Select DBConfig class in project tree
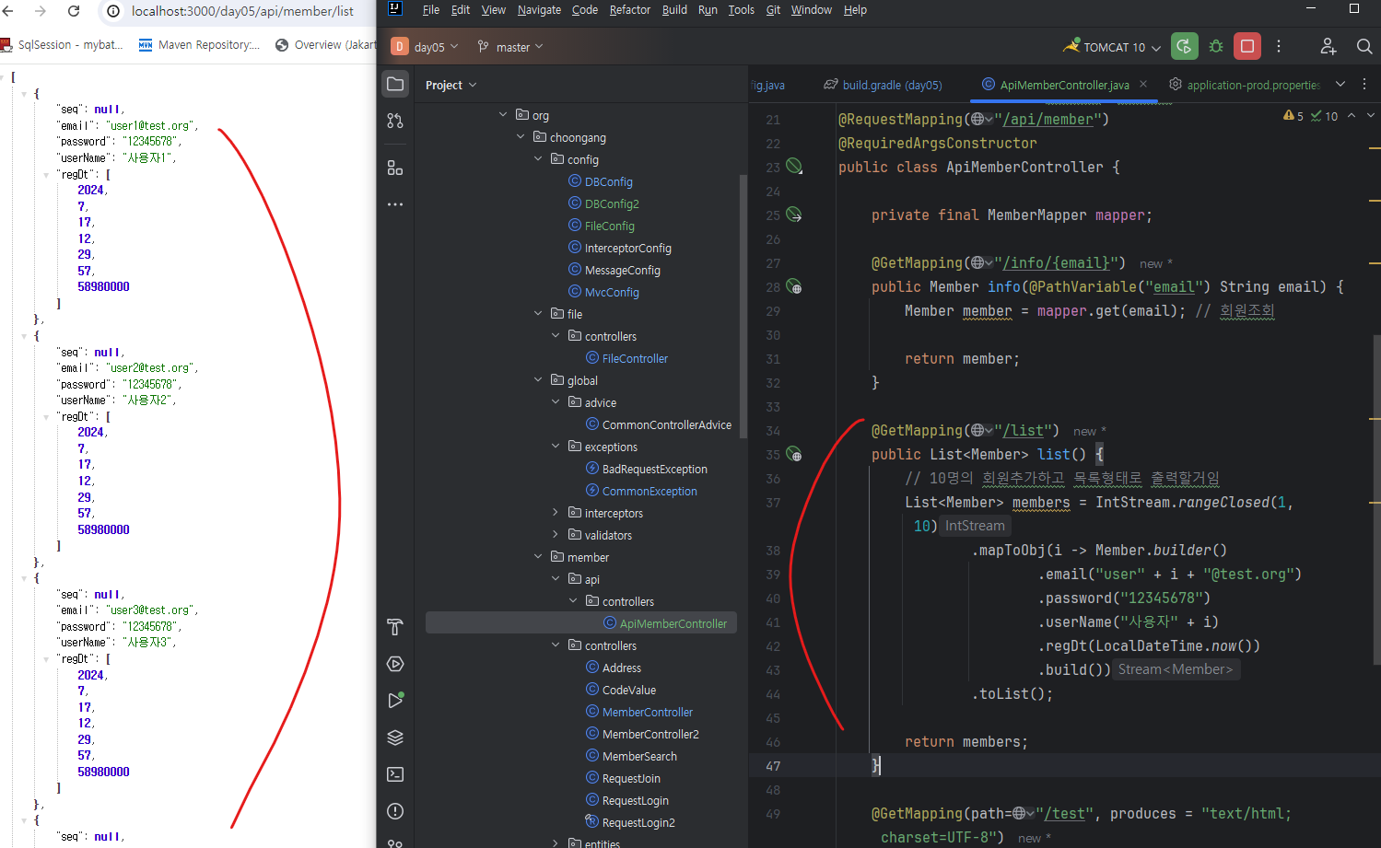The image size is (1381, 848). coord(608,181)
